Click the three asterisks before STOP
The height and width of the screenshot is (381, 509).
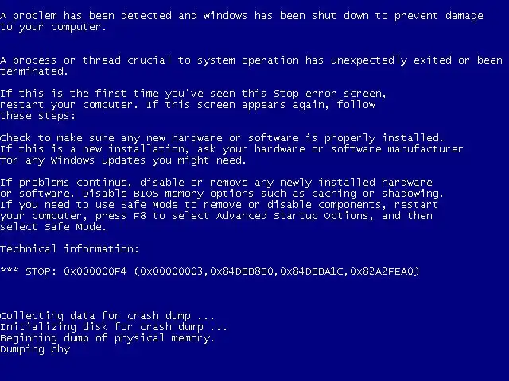click(10, 270)
